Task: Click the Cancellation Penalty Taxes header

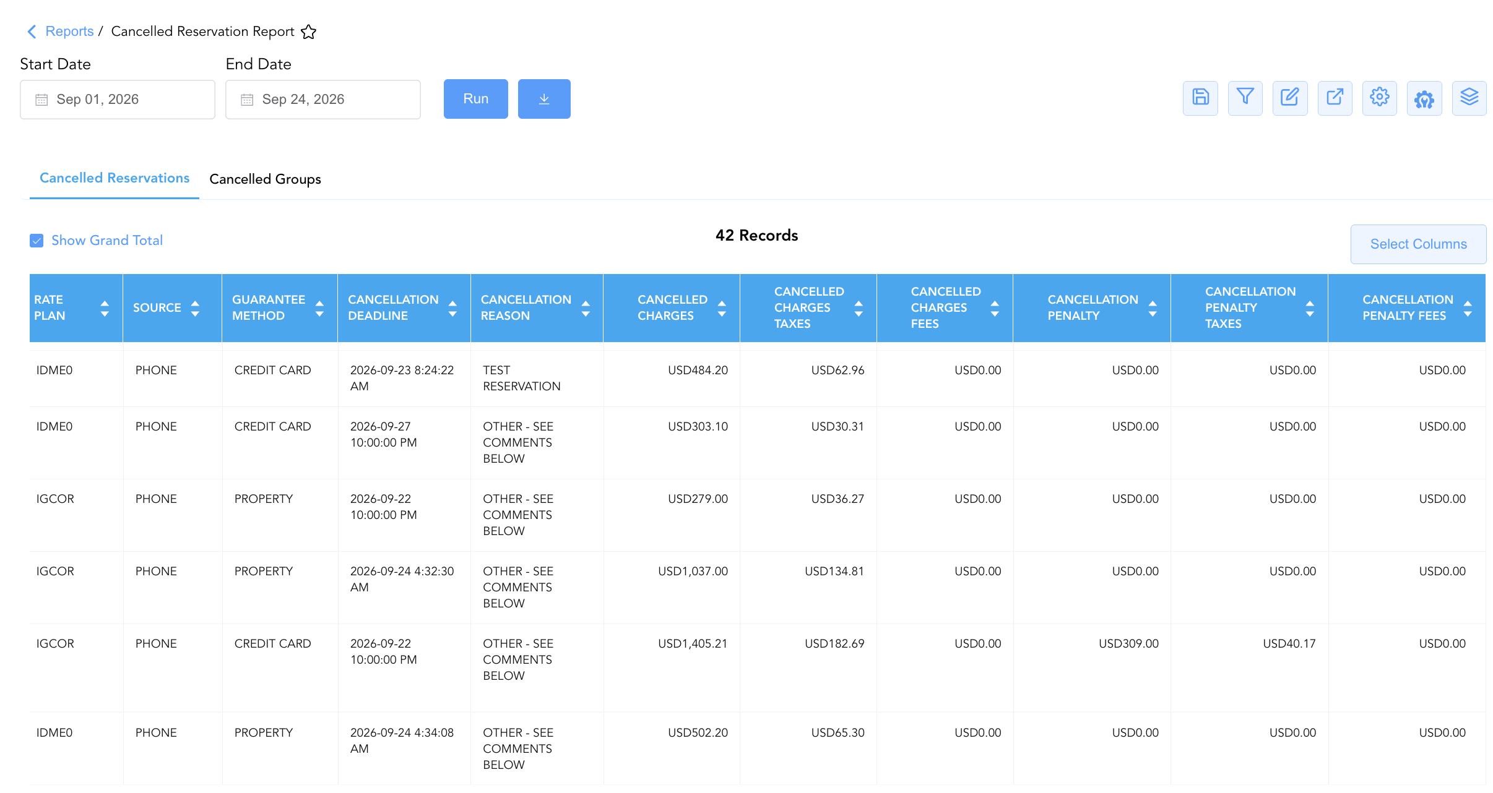Action: click(1250, 308)
